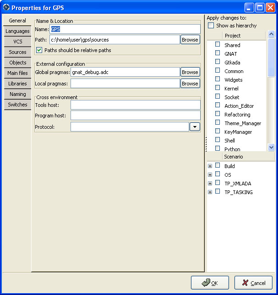Open the Main files tab
278x295 pixels.
point(17,73)
